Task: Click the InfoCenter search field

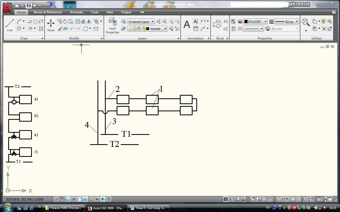Action: (259, 5)
